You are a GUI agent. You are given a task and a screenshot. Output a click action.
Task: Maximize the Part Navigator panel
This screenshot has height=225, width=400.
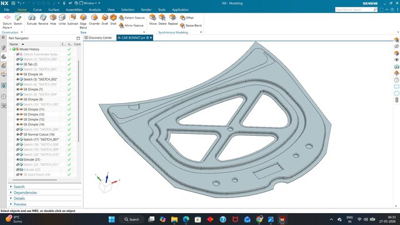point(78,38)
